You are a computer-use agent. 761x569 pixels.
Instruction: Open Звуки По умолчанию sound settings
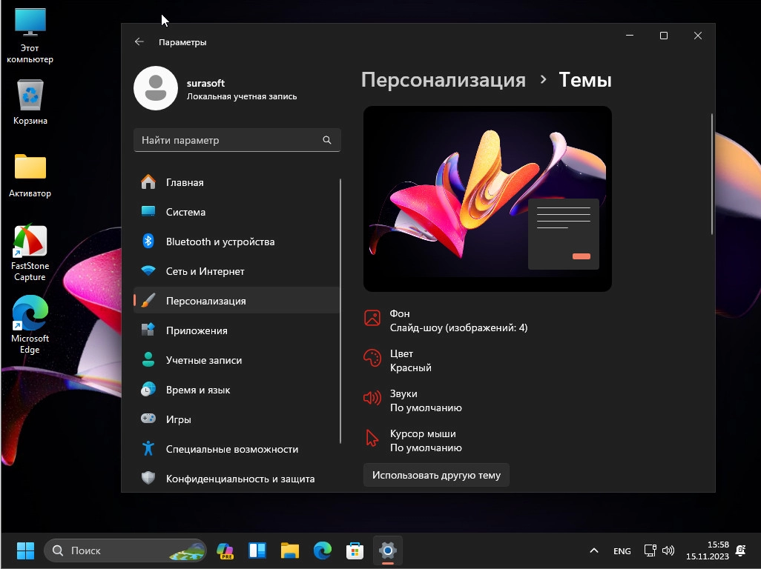click(x=412, y=401)
